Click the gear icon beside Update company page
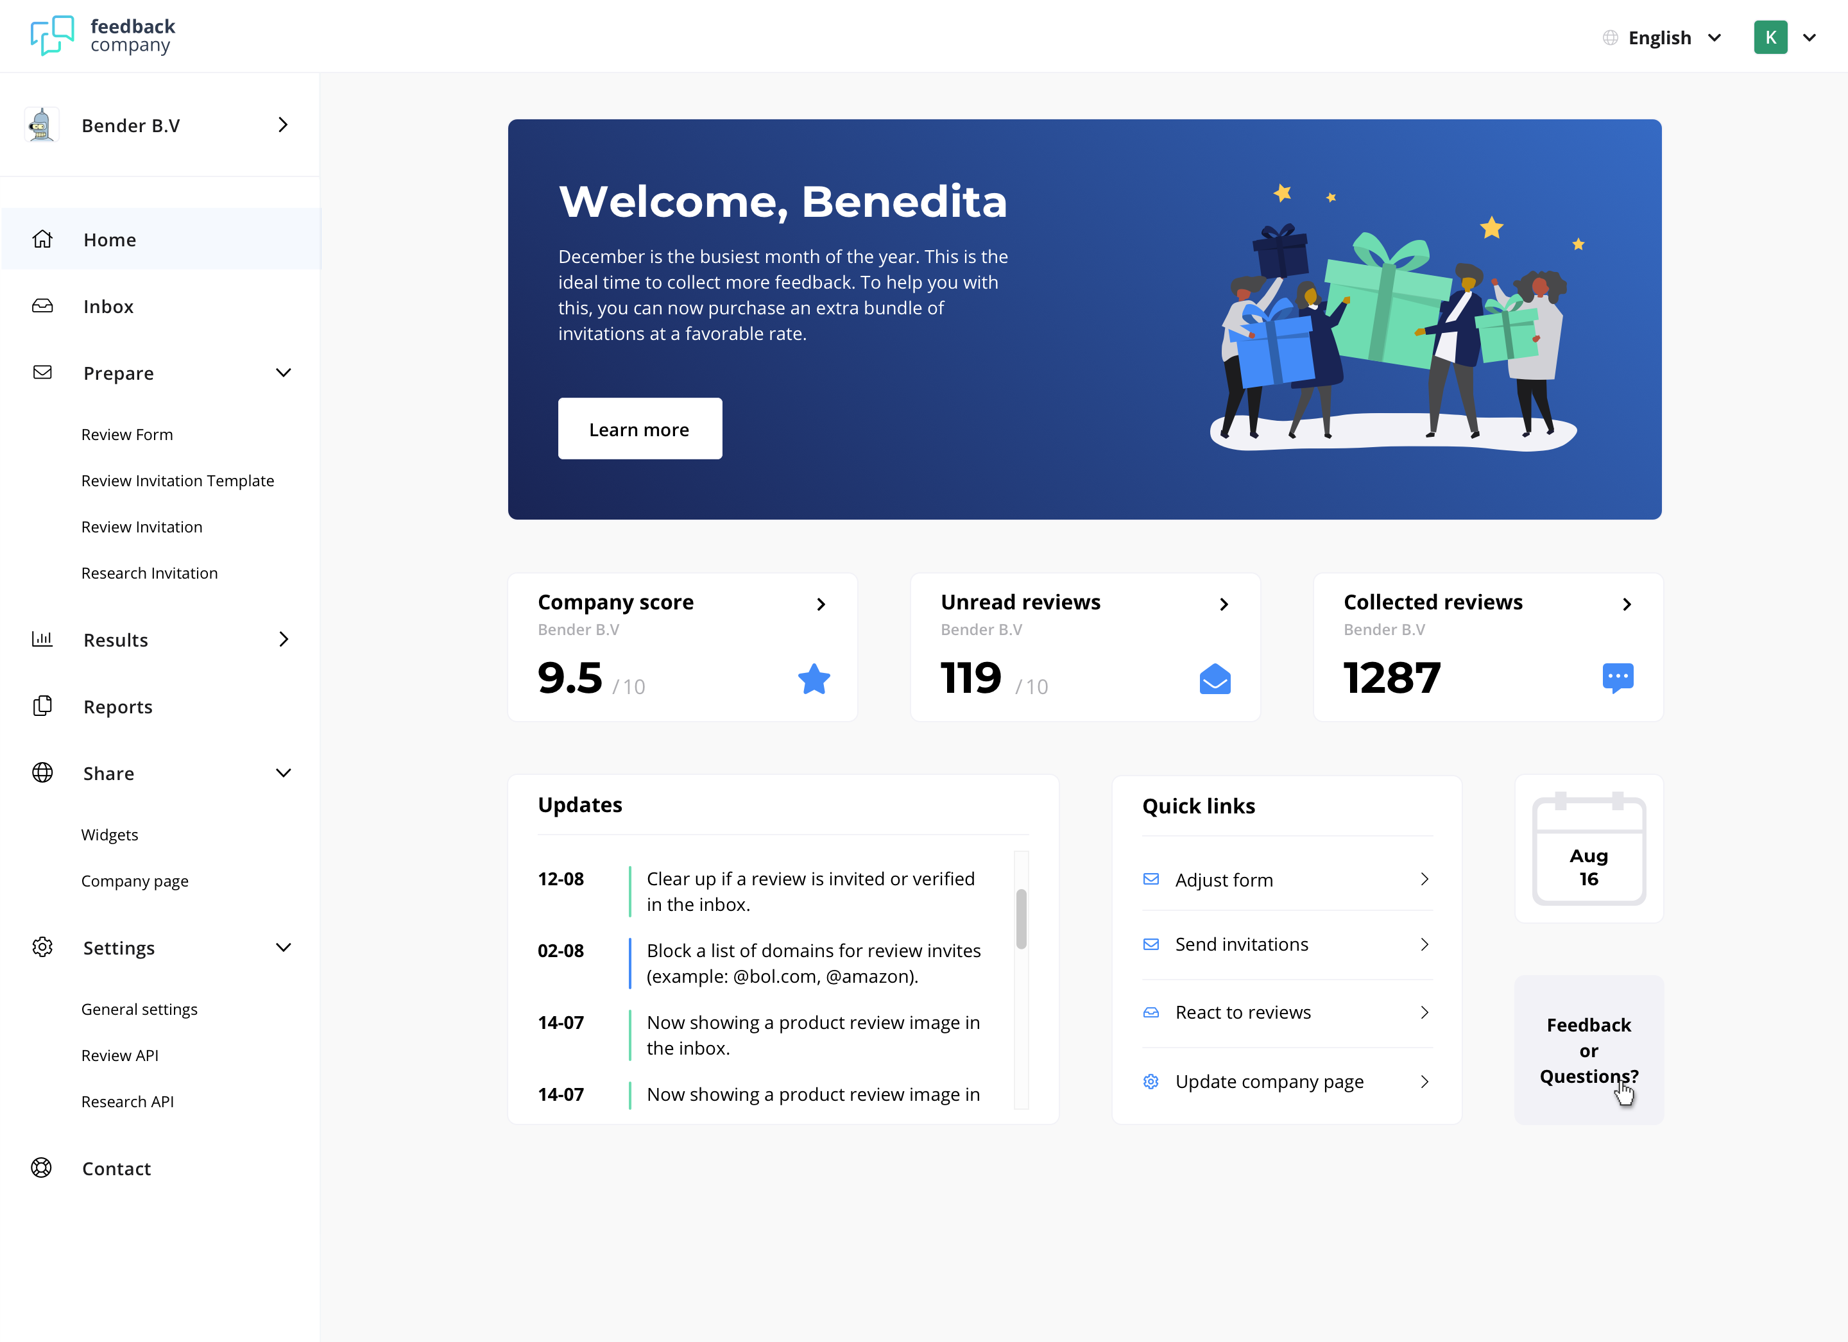Viewport: 1848px width, 1342px height. (x=1151, y=1082)
